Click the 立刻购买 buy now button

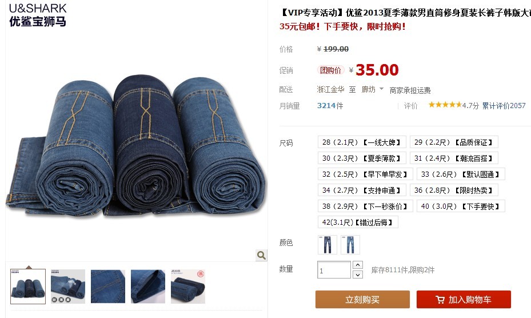tap(362, 299)
